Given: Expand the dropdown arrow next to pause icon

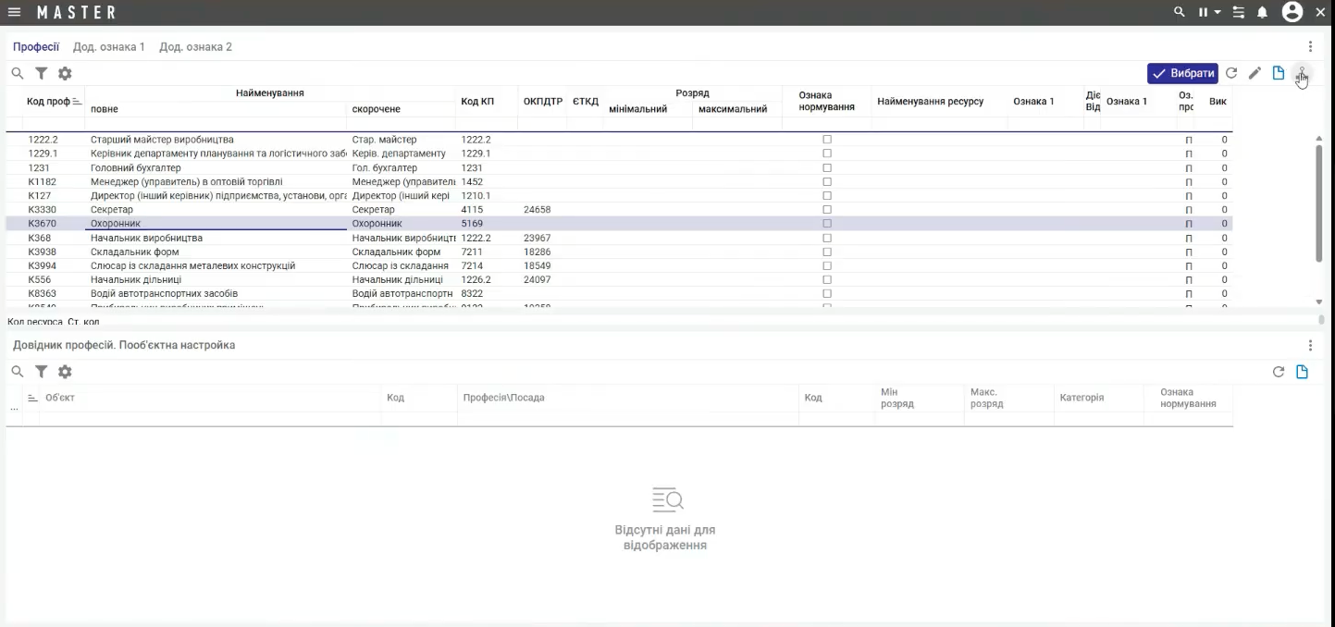Looking at the screenshot, I should (x=1218, y=12).
